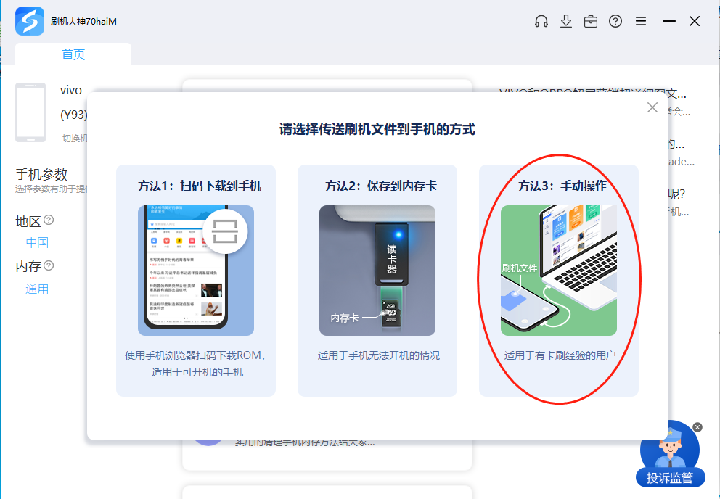
Task: Close the transfer method dialog
Action: [x=652, y=107]
